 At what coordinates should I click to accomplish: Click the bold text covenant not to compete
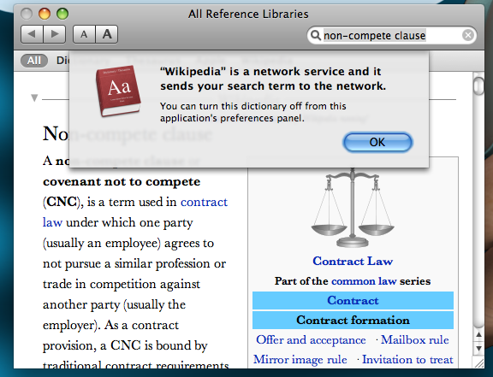pos(122,181)
